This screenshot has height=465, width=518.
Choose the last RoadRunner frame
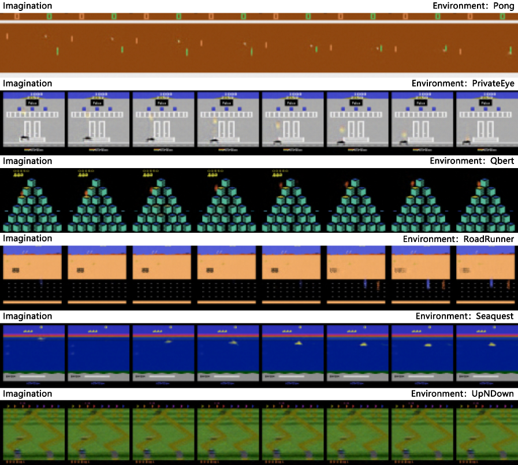point(485,276)
